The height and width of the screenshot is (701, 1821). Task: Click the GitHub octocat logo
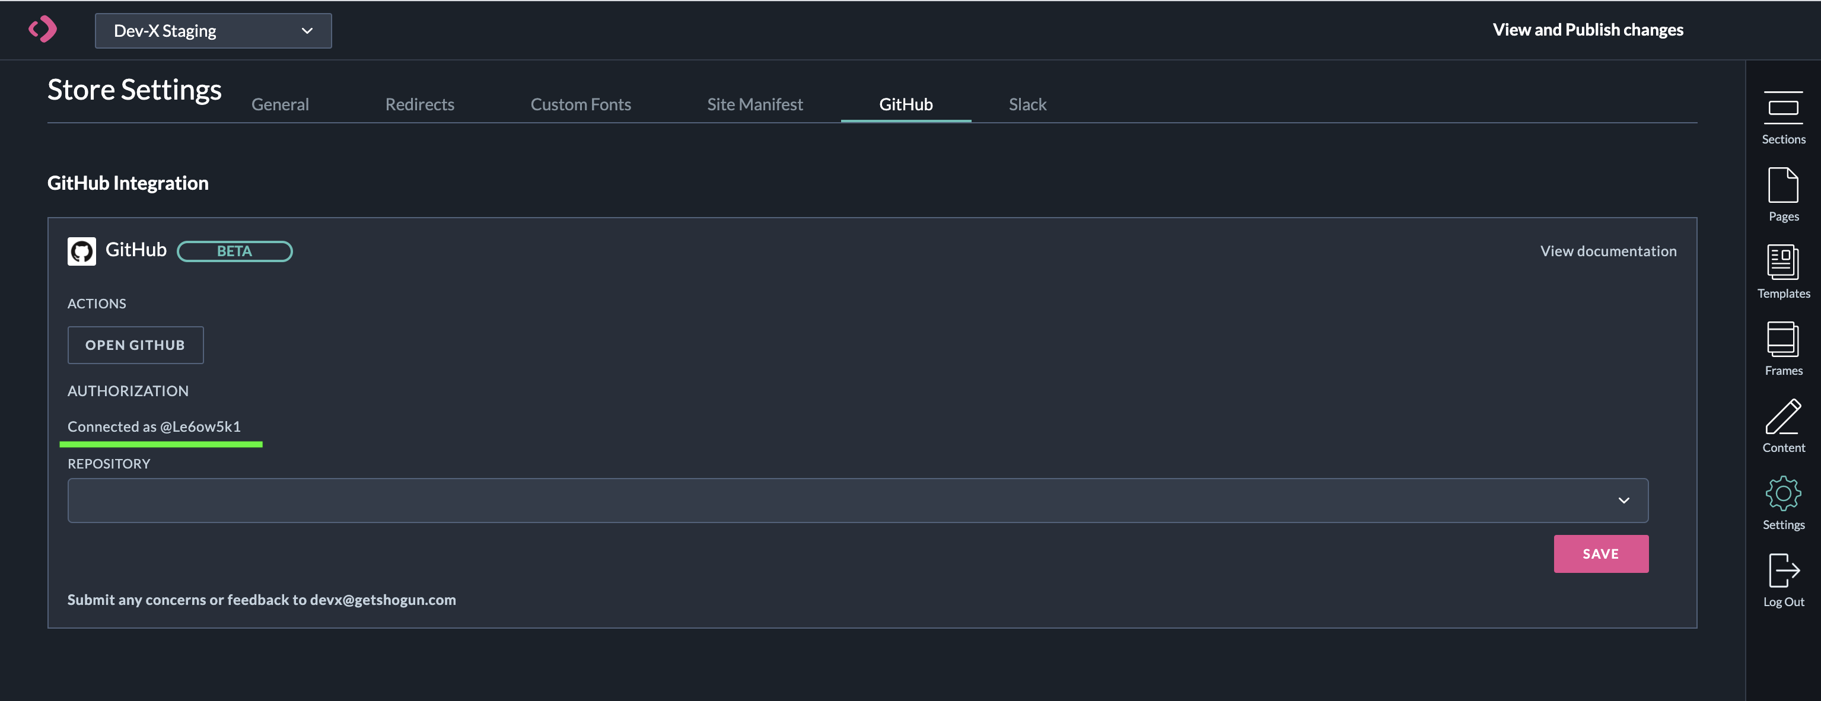pos(81,251)
